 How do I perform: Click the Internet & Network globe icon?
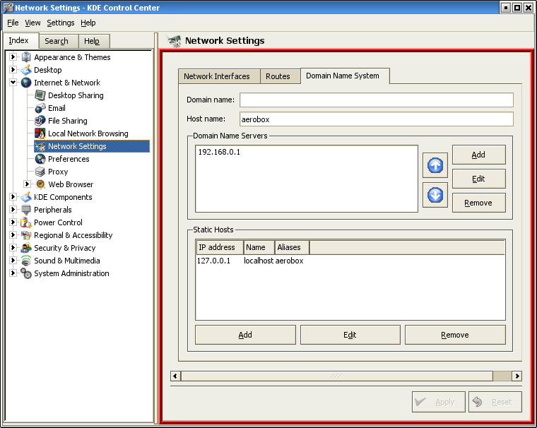[x=26, y=83]
